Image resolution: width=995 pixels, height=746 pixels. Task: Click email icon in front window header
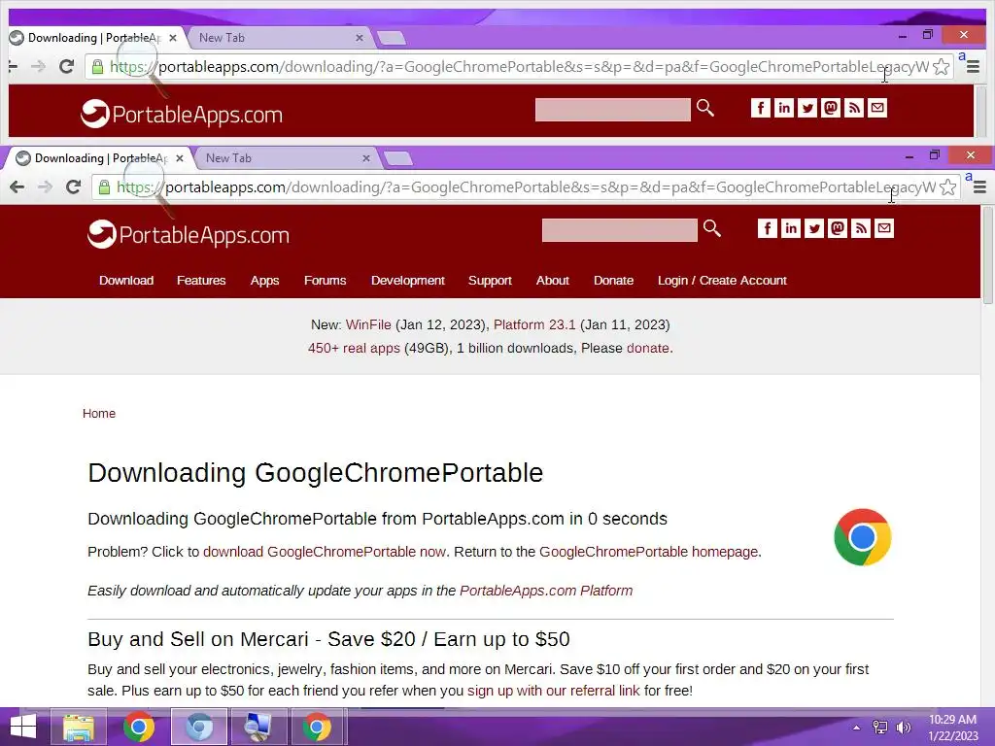(884, 228)
